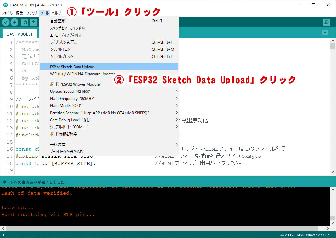Open the tab options dropdown arrow
The image size is (336, 238).
(325, 33)
